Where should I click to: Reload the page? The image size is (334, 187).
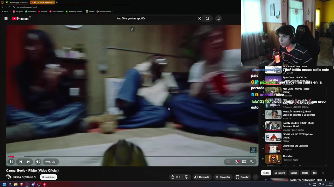(x=9, y=7)
